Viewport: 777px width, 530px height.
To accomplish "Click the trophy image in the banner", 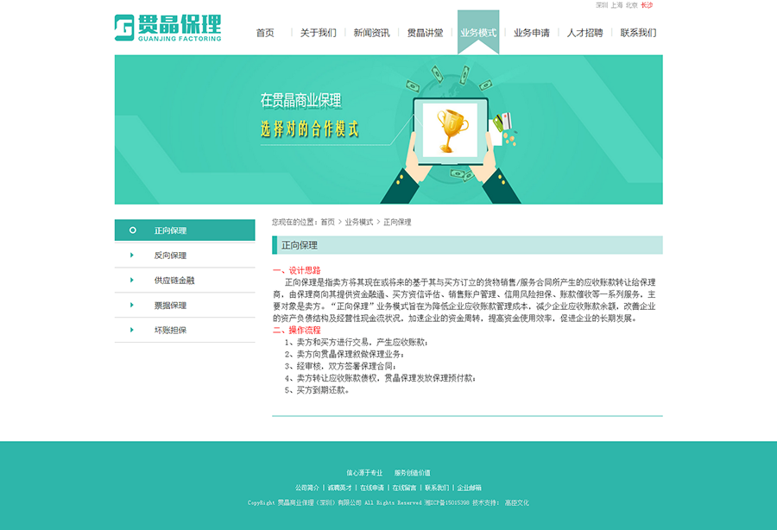I will [451, 128].
